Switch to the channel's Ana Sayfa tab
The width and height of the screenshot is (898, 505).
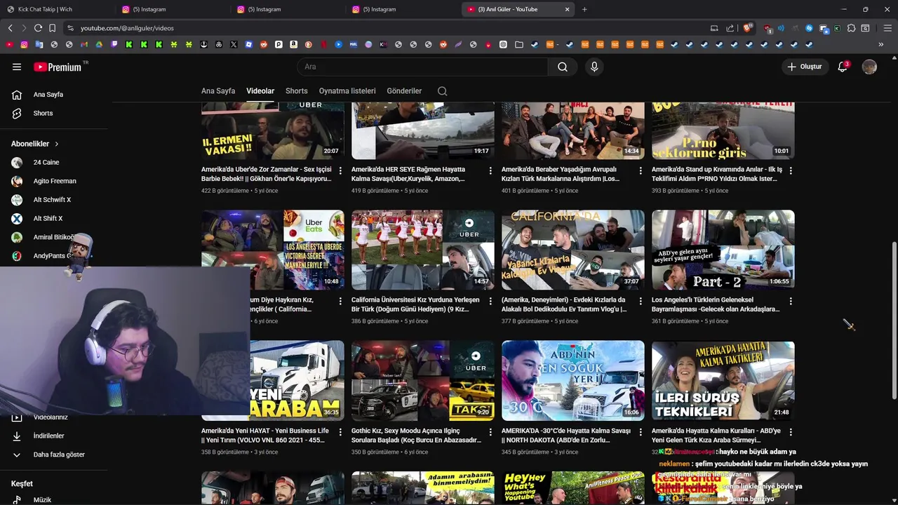click(218, 91)
